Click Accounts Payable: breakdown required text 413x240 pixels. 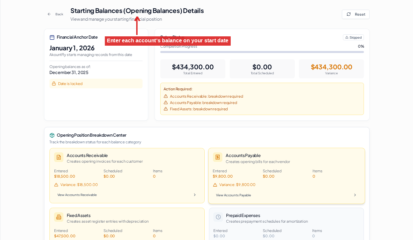[203, 103]
